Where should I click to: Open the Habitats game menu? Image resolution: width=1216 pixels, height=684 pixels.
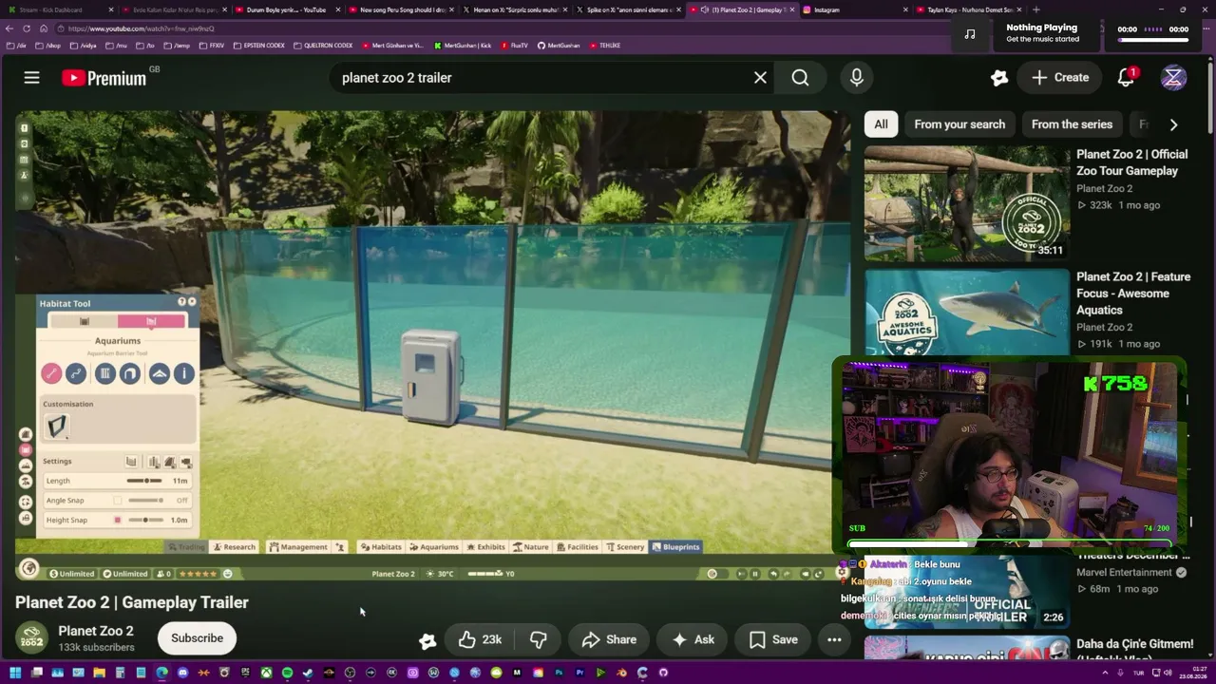click(381, 547)
